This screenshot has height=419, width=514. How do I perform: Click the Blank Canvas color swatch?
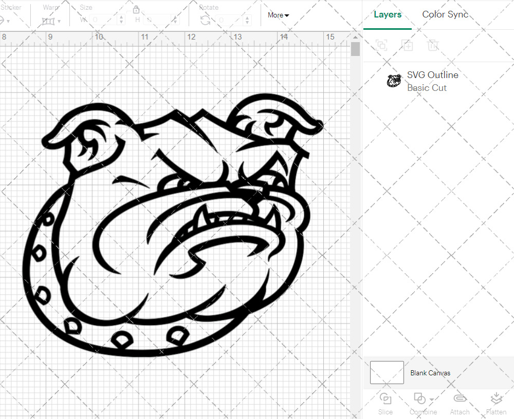click(x=387, y=373)
